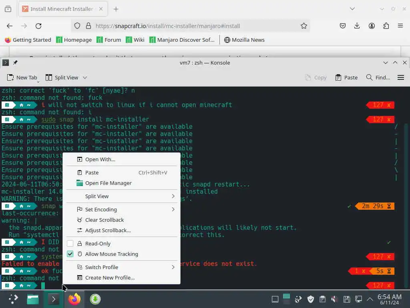Image resolution: width=410 pixels, height=308 pixels.
Task: Open Find in Konsole toolbar
Action: tap(378, 77)
